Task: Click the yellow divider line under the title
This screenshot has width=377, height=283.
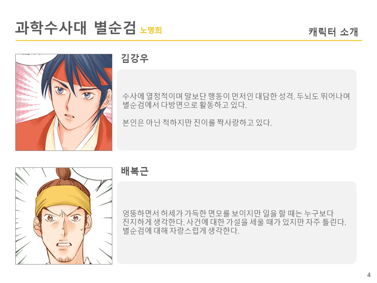Action: pos(189,40)
